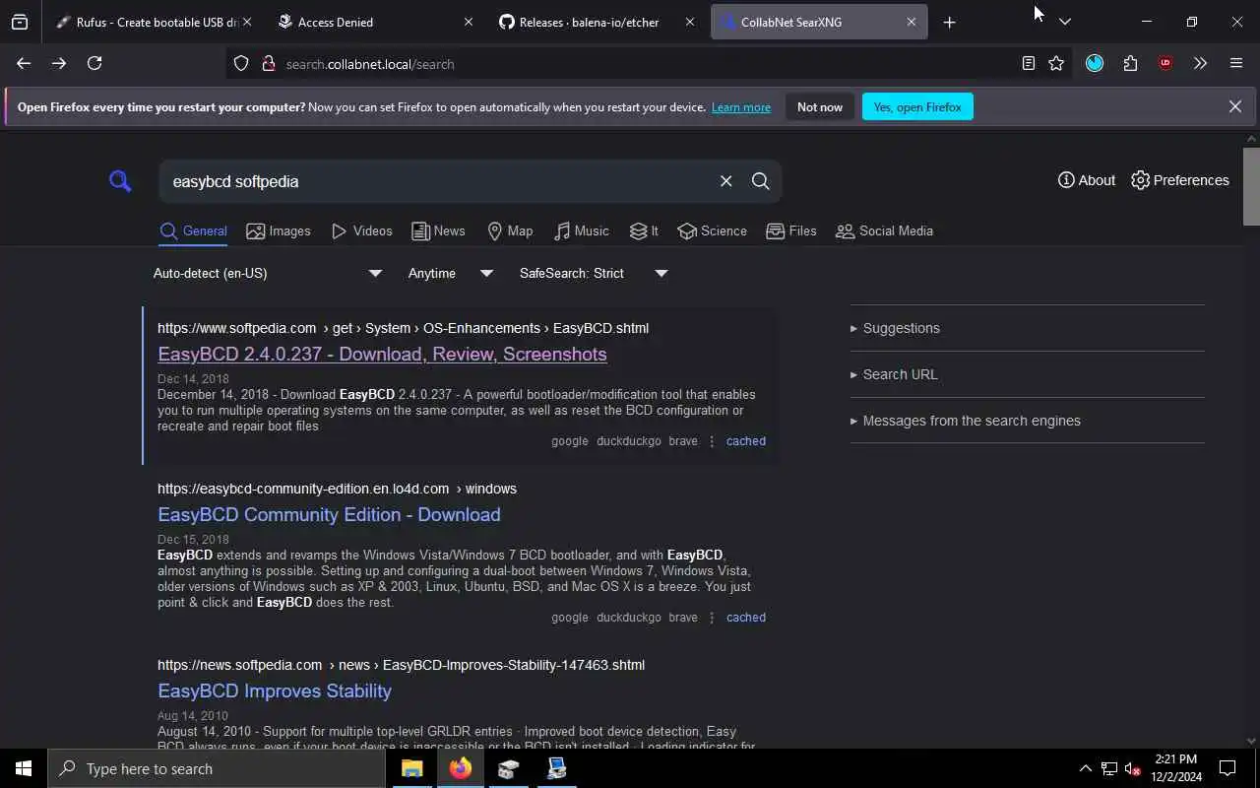Select the Videos search category
This screenshot has width=1260, height=788.
click(362, 231)
